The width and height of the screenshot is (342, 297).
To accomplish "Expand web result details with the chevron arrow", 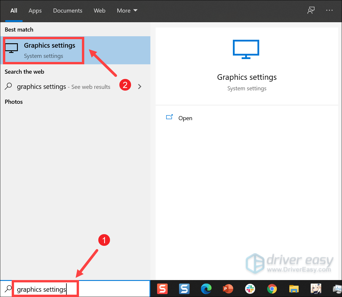I will click(140, 87).
